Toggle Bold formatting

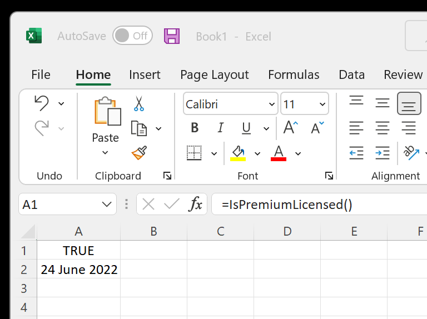pyautogui.click(x=195, y=128)
